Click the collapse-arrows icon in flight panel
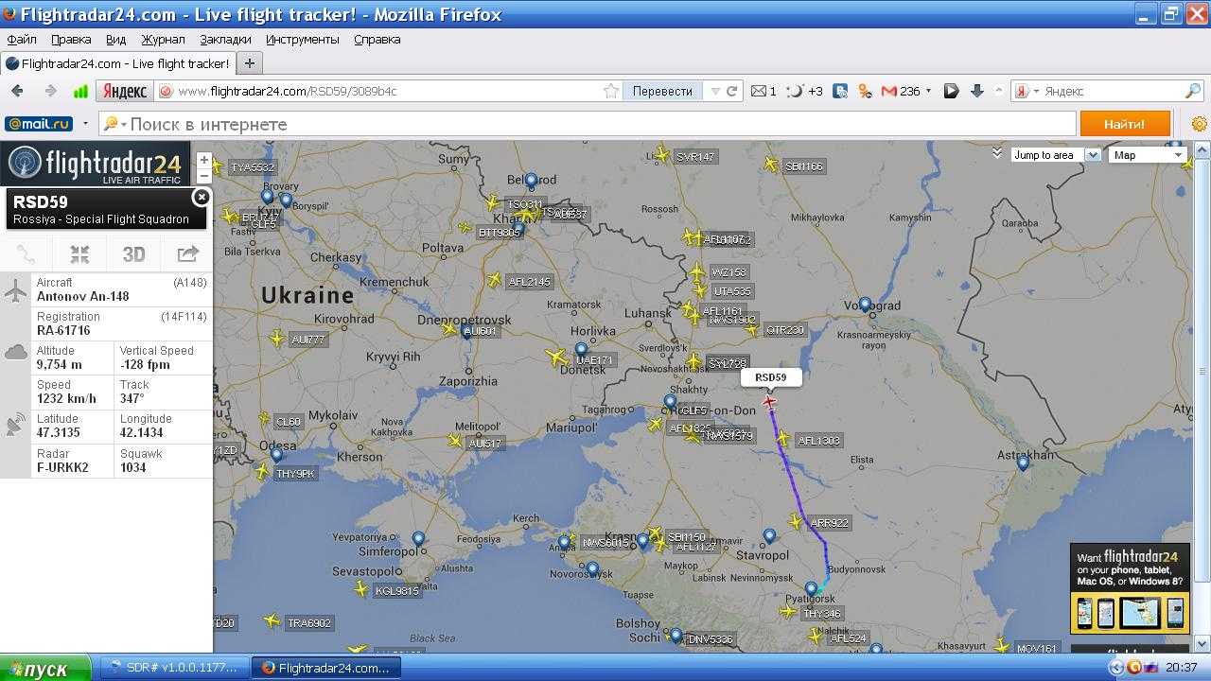The image size is (1211, 681). 79,253
